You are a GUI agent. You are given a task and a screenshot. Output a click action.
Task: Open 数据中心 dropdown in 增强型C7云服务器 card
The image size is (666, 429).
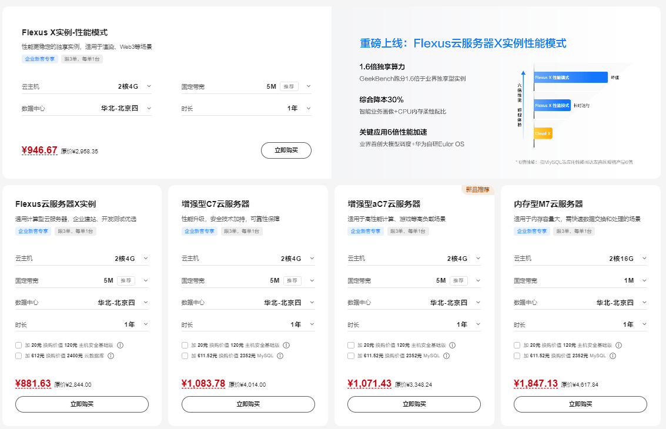click(248, 303)
